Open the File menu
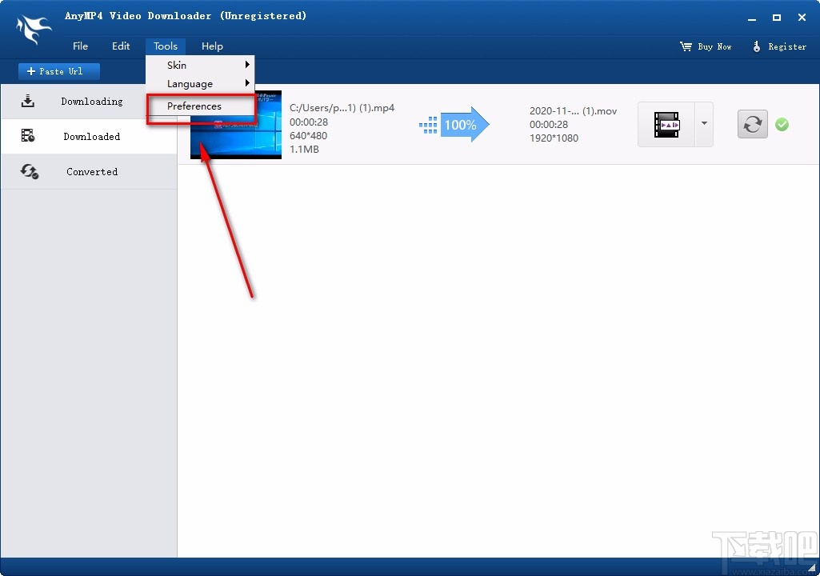 pyautogui.click(x=80, y=46)
